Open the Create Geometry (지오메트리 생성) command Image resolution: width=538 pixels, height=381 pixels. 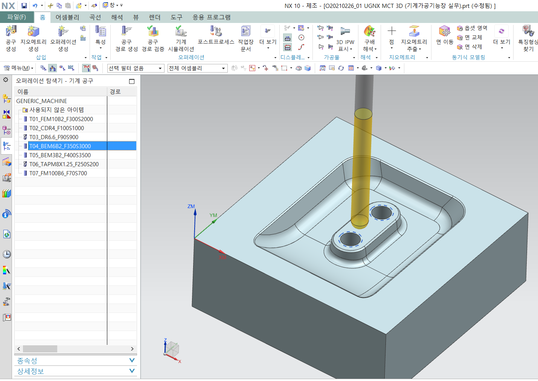tap(33, 38)
